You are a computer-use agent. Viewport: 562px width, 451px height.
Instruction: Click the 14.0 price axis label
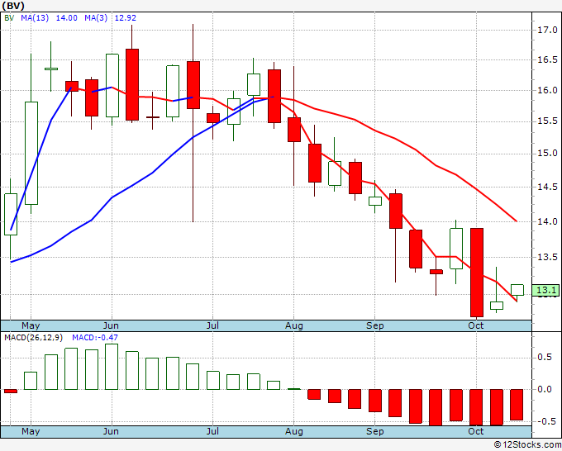click(x=547, y=221)
